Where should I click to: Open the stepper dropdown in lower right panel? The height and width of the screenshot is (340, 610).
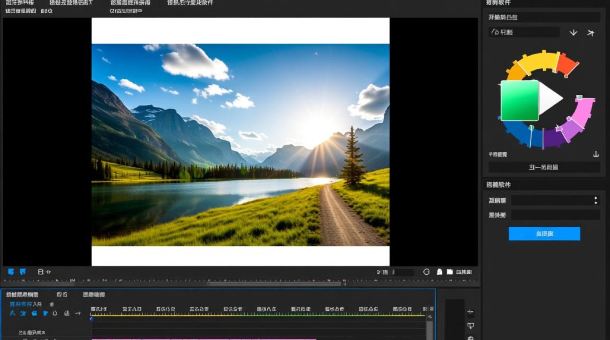(595, 200)
